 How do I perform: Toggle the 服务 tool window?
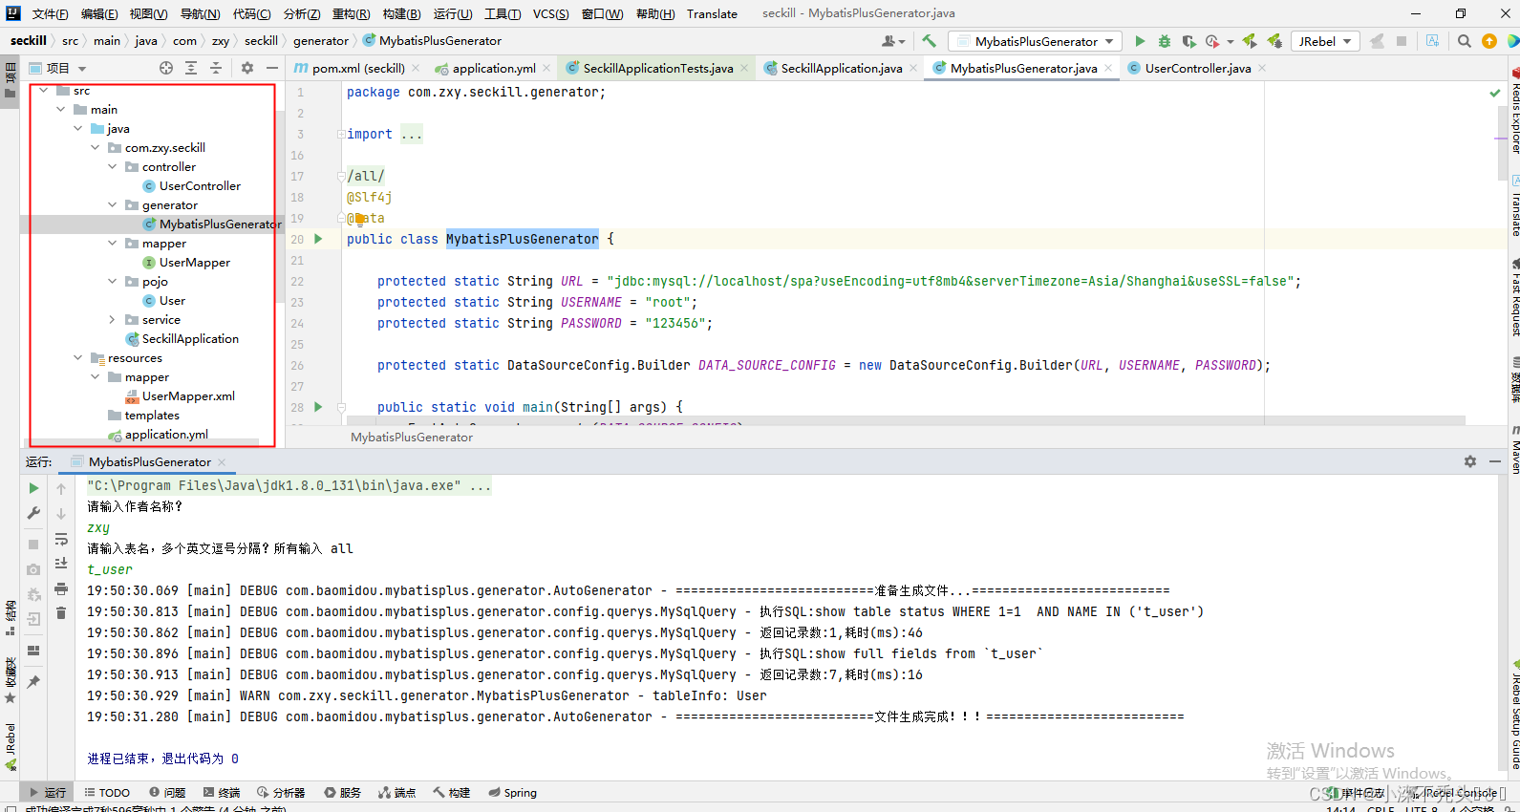point(342,793)
